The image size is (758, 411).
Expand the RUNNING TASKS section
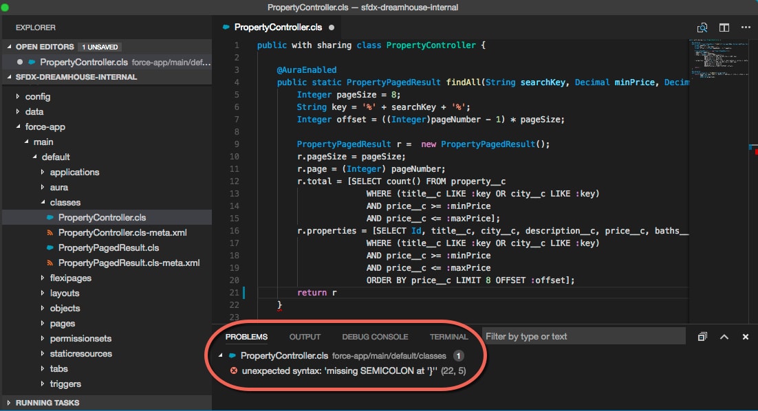[x=9, y=403]
